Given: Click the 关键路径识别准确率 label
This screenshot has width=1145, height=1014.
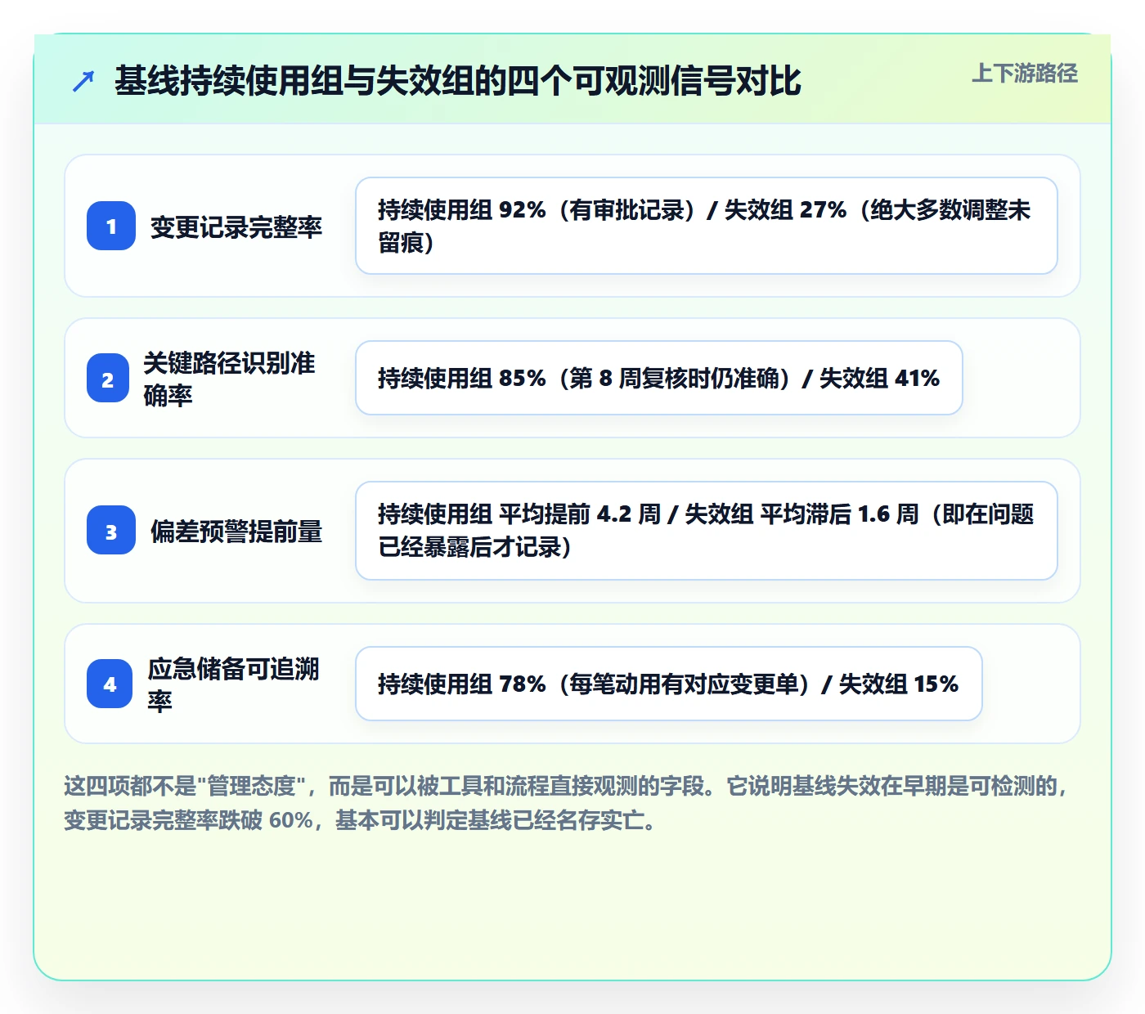Looking at the screenshot, I should point(230,379).
